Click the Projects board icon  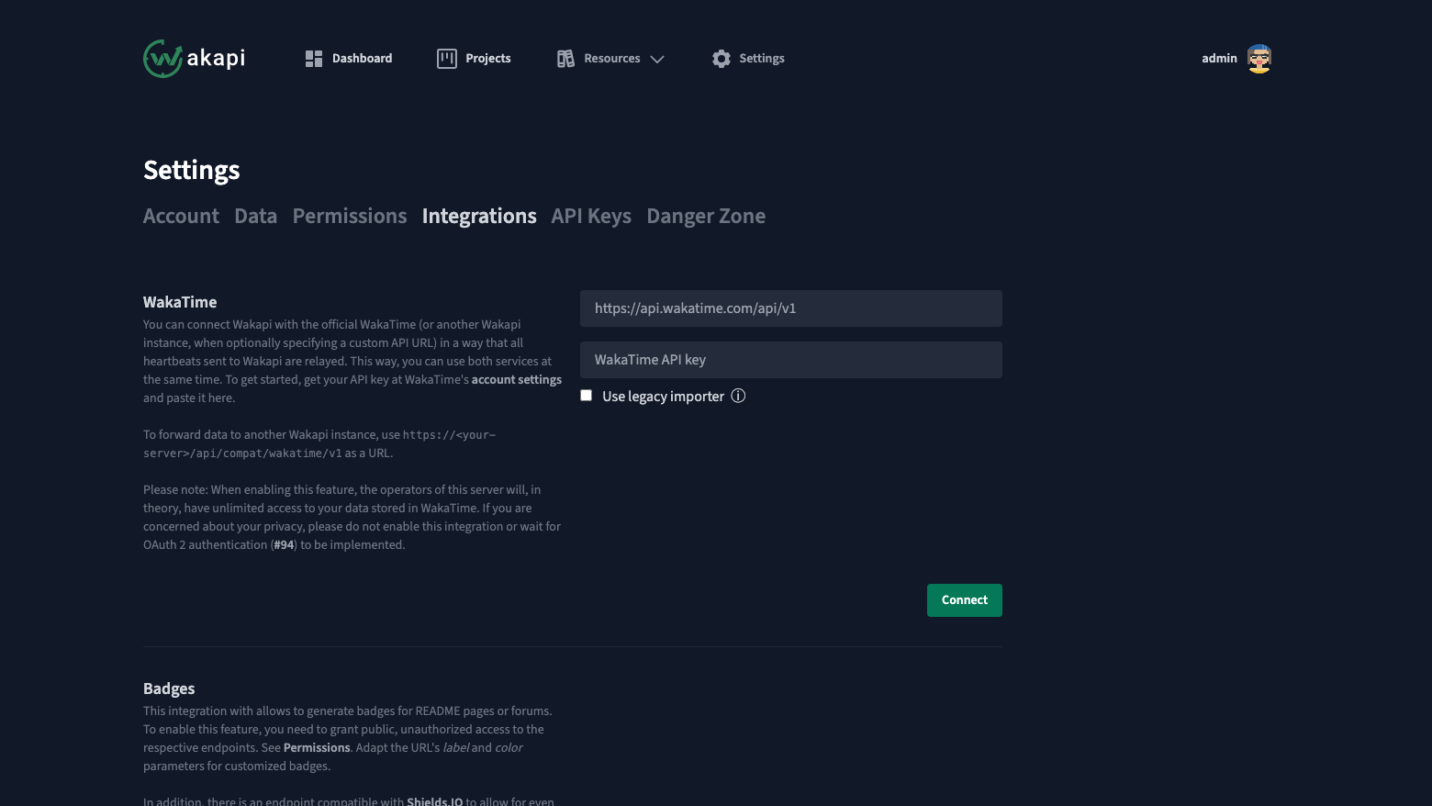coord(447,59)
